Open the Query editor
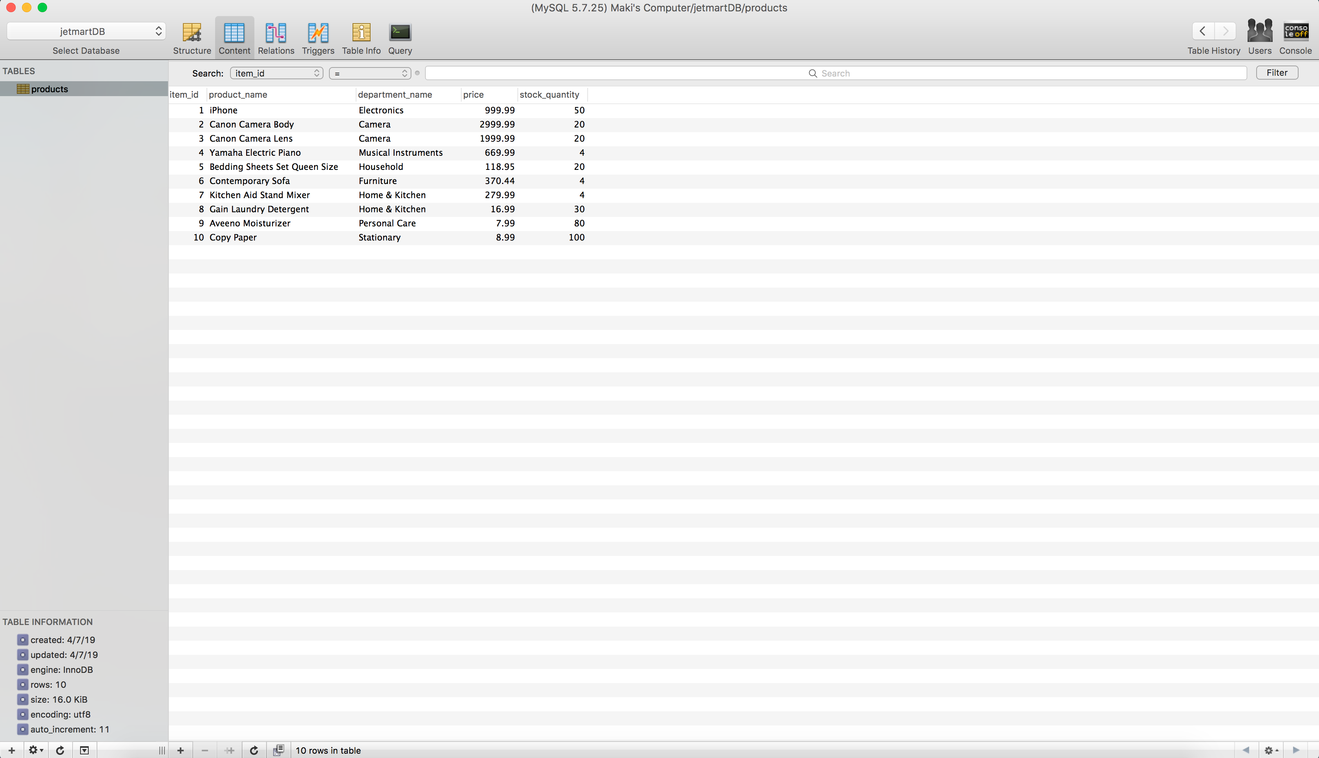The image size is (1319, 758). point(400,38)
